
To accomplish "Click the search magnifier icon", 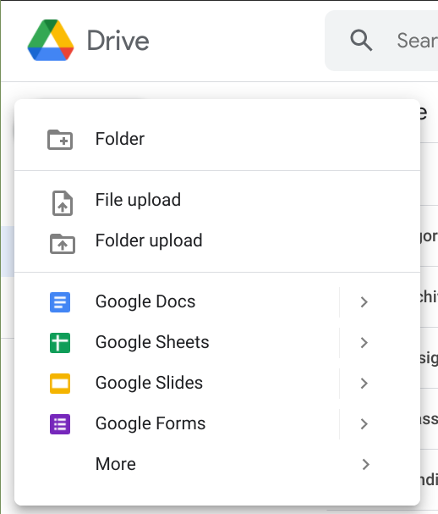I will 361,41.
